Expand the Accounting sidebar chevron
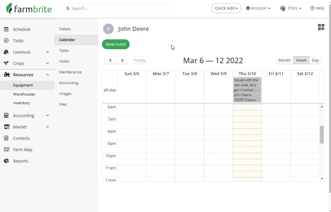 47,115
